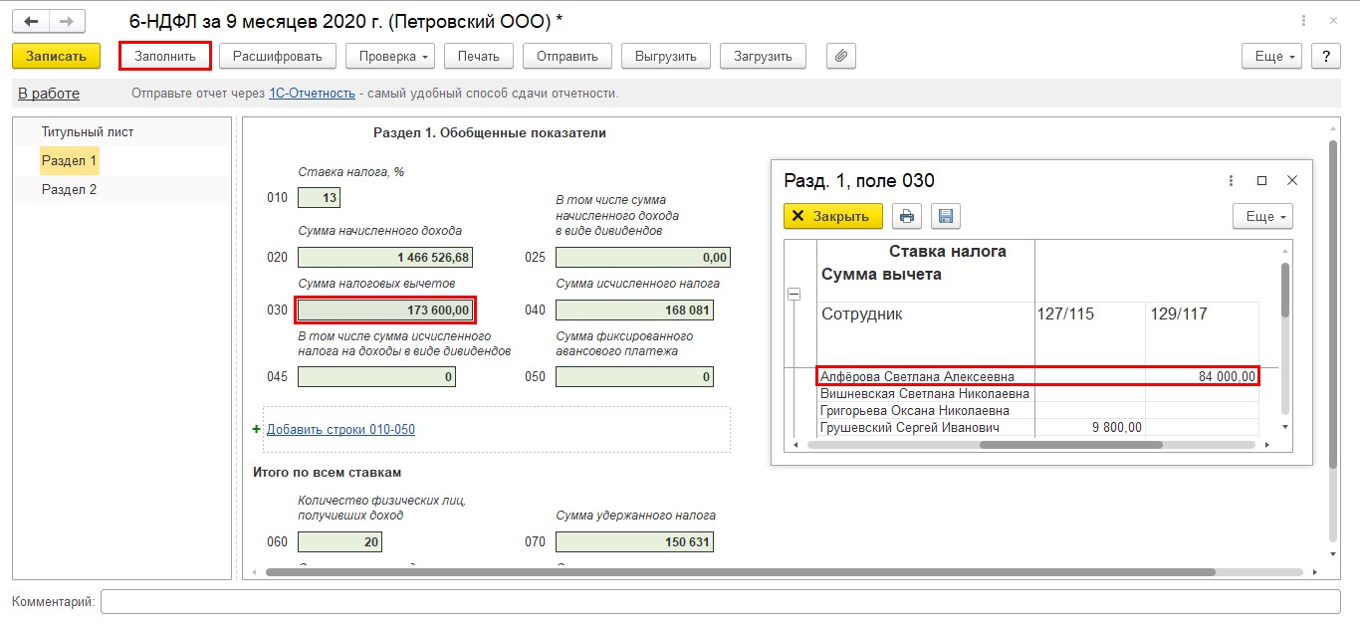The width and height of the screenshot is (1360, 626).
Task: Maximize the Разд. 1, поле 030 popup
Action: coord(1261,180)
